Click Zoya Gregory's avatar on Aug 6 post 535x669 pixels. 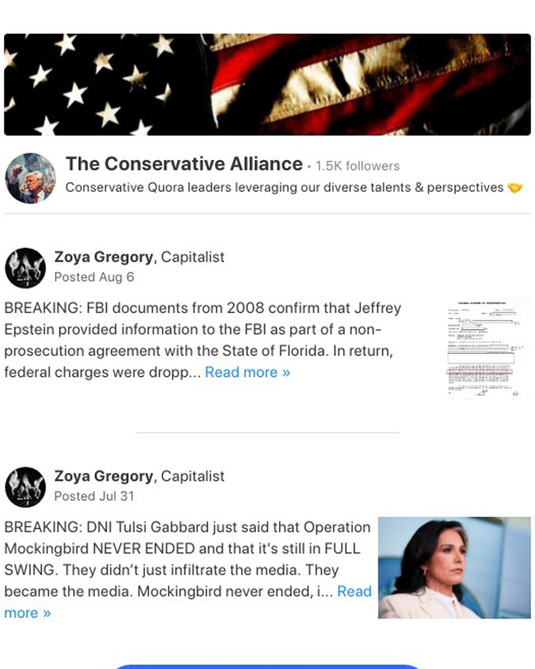25,268
